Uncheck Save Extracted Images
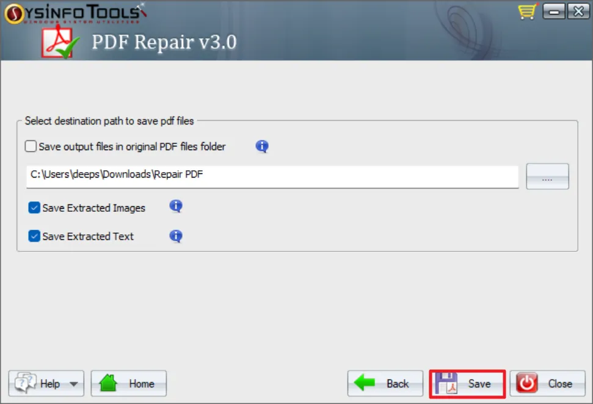593x404 pixels. (x=34, y=207)
